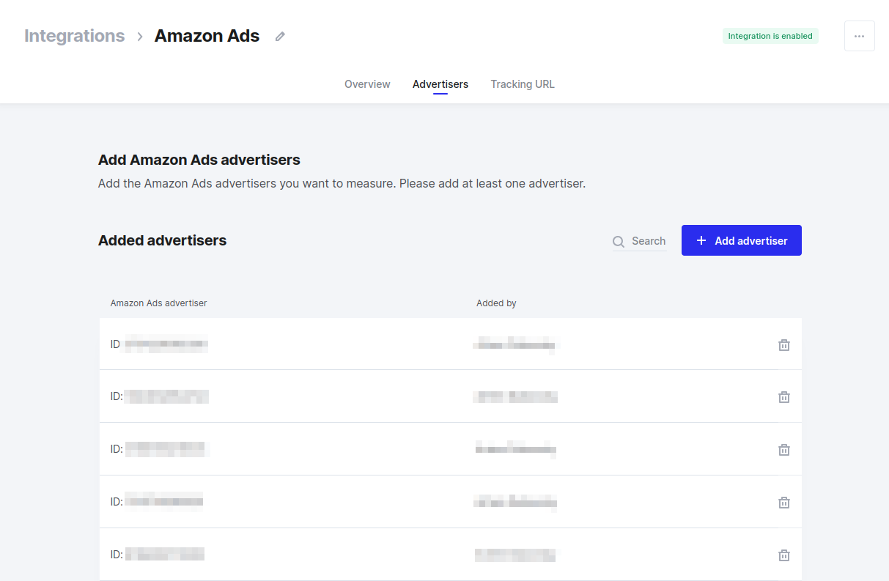Select the fifth advertiser ID entry

pos(158,555)
